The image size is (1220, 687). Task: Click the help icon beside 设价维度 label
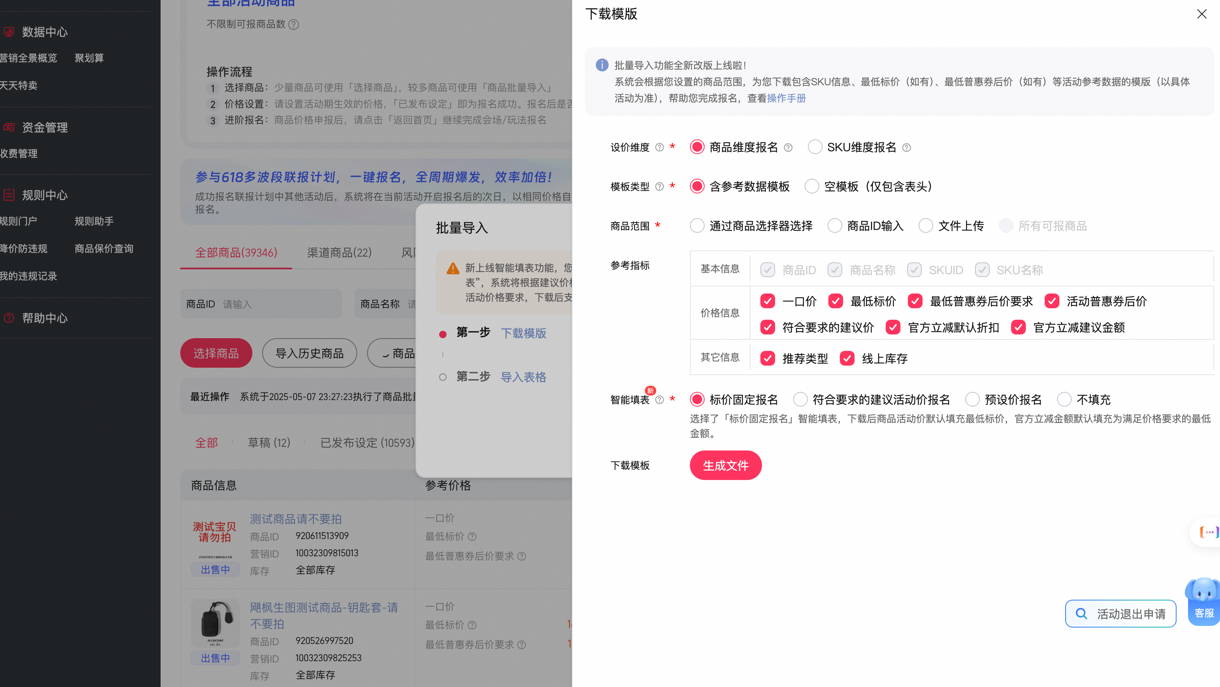point(659,147)
